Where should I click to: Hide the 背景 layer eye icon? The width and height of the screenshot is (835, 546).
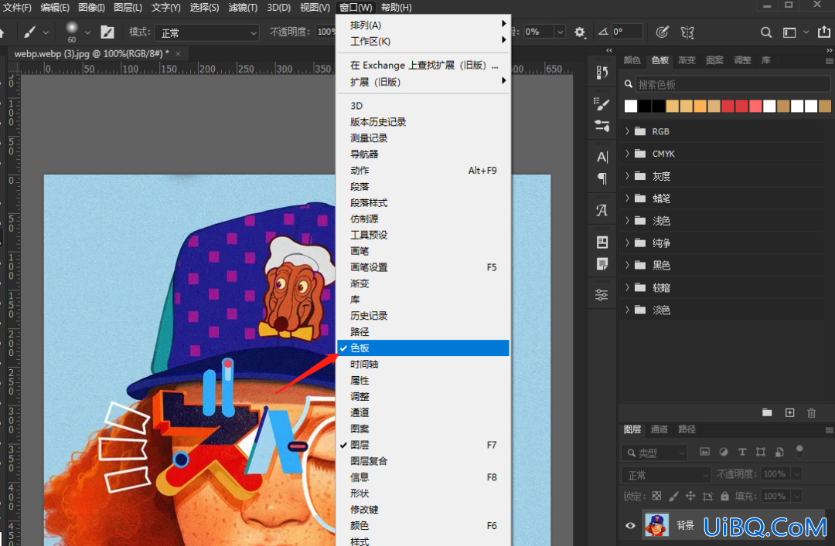coord(630,526)
